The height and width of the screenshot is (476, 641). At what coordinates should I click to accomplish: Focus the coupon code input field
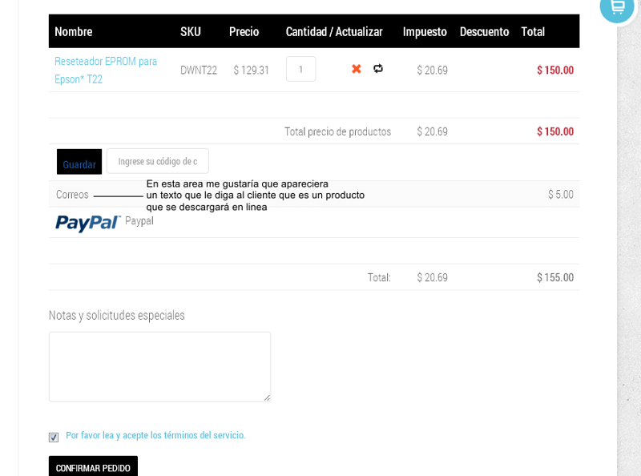click(158, 161)
